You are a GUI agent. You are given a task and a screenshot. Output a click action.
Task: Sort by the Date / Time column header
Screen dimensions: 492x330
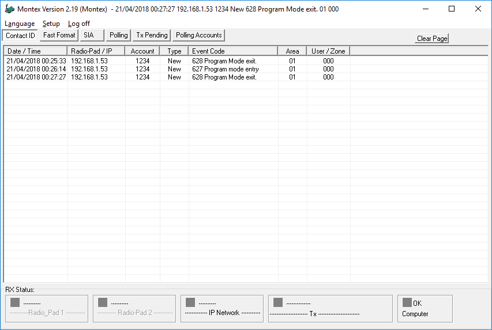point(36,51)
